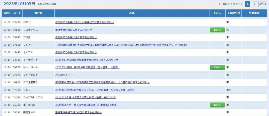
Task: Go to page 2 of results
Action: [x=254, y=4]
